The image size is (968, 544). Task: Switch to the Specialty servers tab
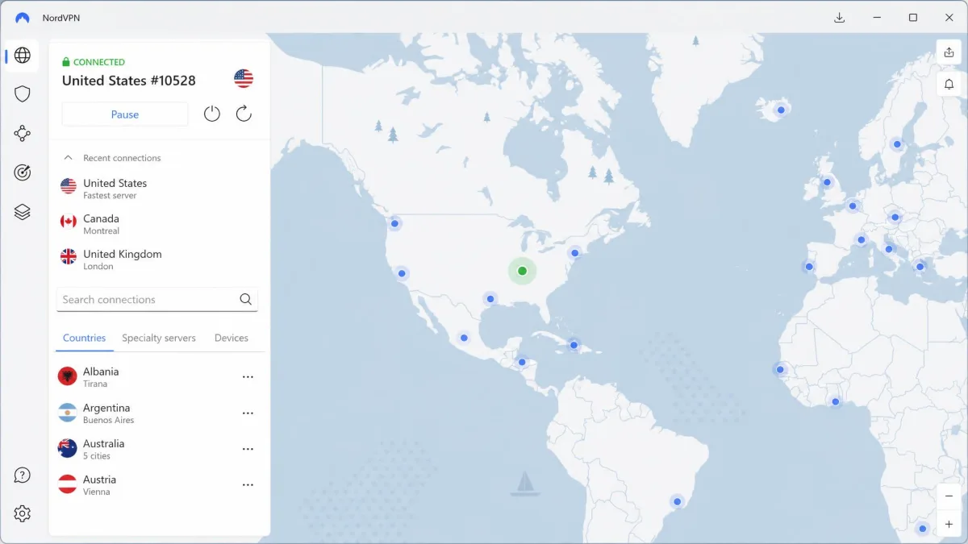(159, 338)
